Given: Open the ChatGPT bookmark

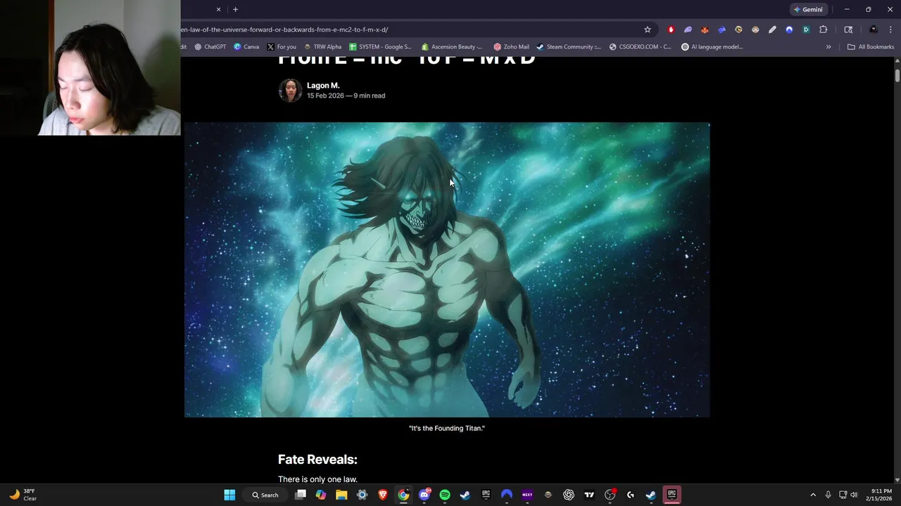Looking at the screenshot, I should [x=210, y=47].
